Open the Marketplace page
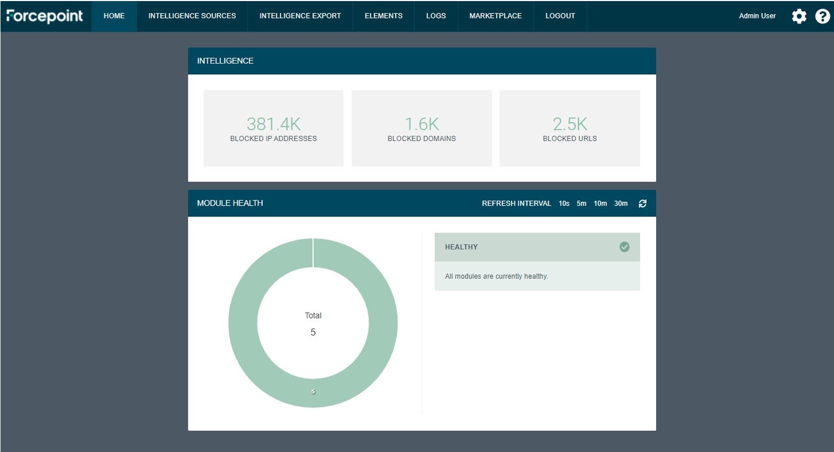Image resolution: width=834 pixels, height=452 pixels. coord(495,16)
